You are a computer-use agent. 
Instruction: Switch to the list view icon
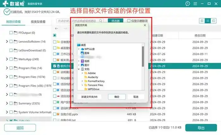click(208, 21)
